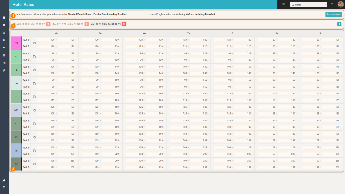Open the wrench tools icon in sidebar
Image resolution: width=345 pixels, height=194 pixels.
click(4, 70)
